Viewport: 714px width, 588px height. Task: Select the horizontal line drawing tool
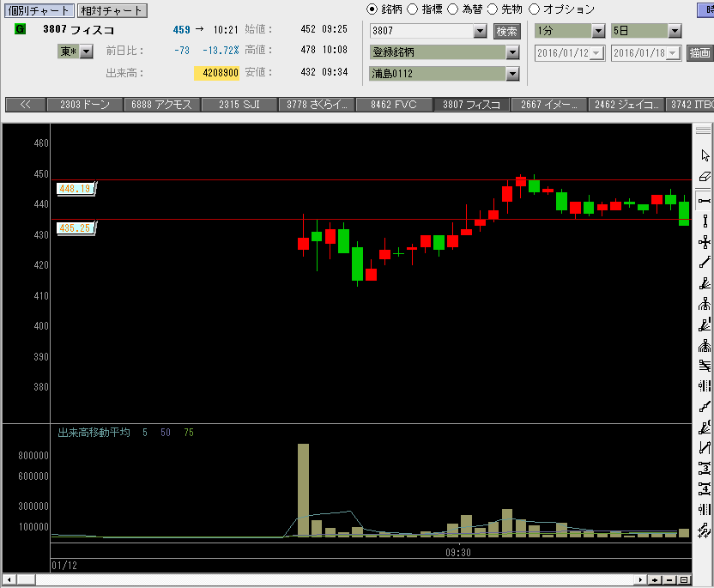point(705,200)
